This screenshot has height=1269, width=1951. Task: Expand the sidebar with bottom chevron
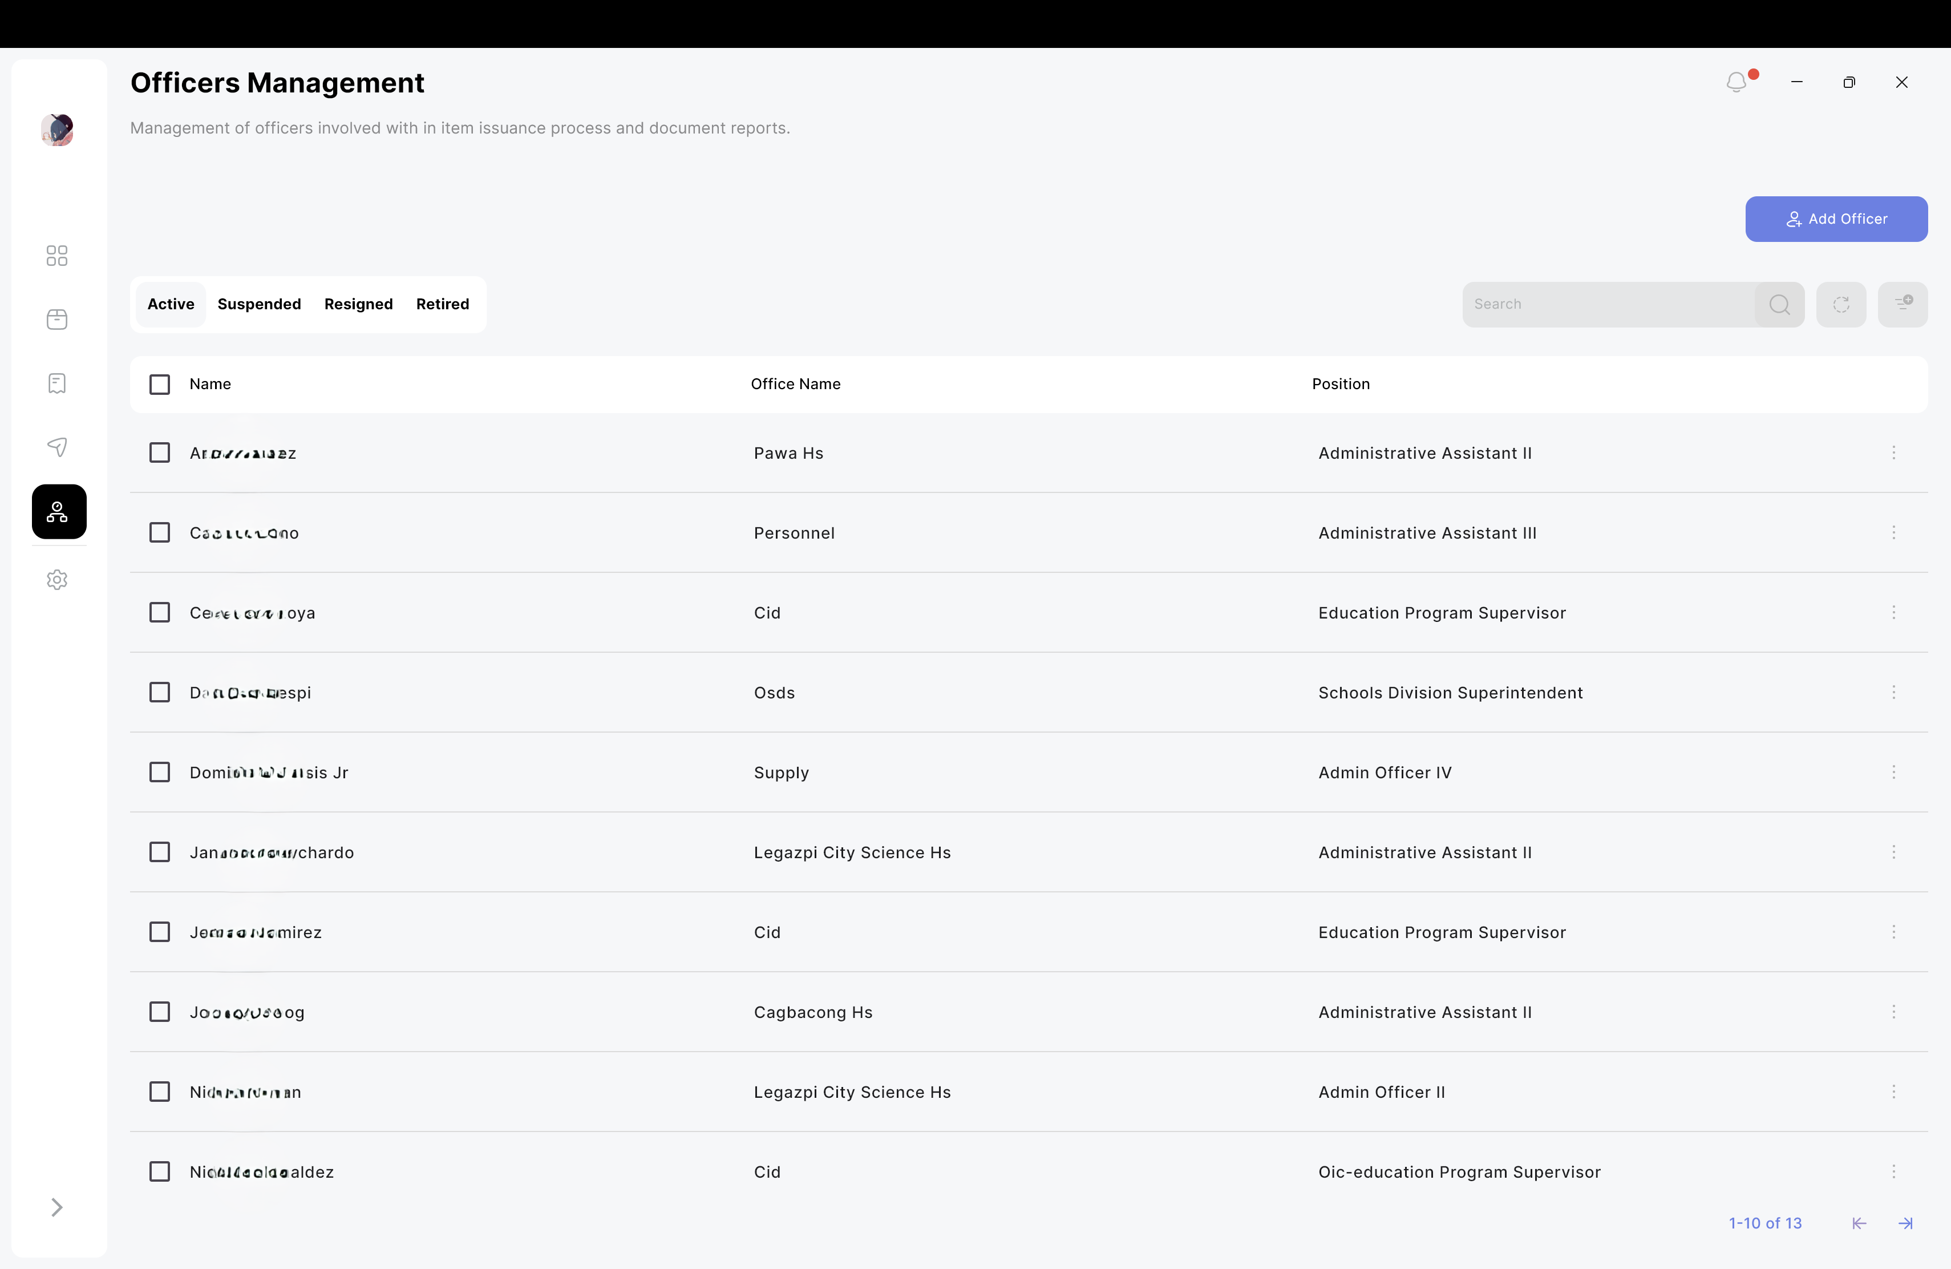(x=56, y=1207)
